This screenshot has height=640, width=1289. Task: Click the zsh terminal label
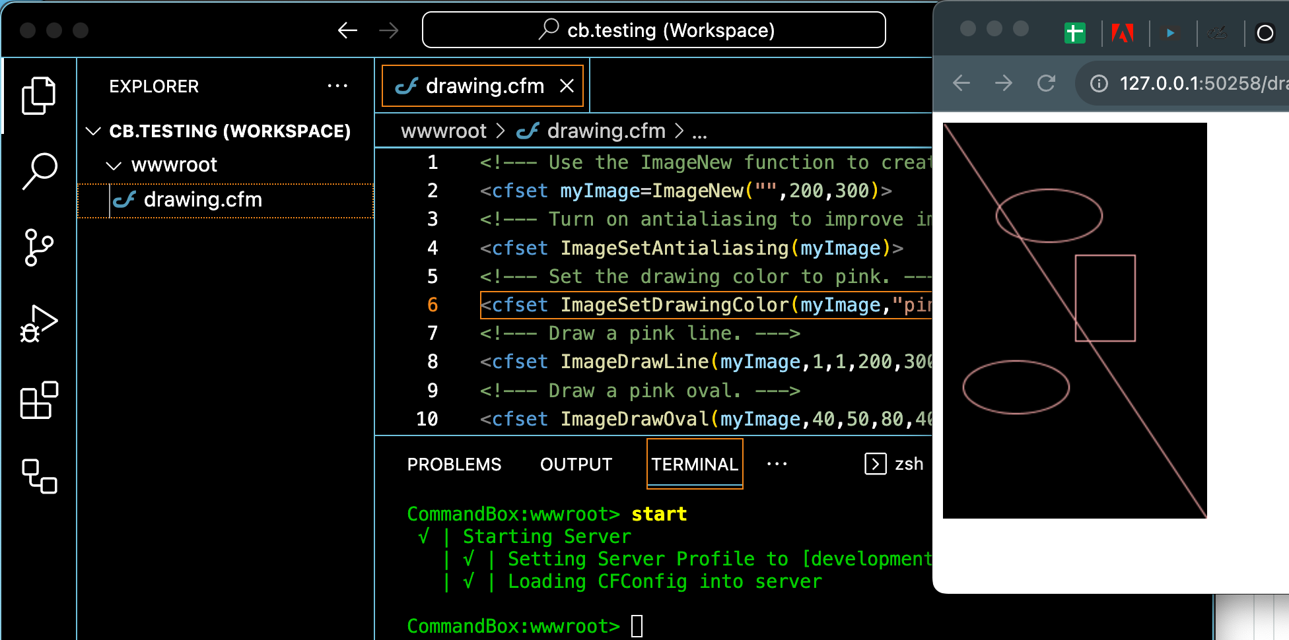point(909,464)
